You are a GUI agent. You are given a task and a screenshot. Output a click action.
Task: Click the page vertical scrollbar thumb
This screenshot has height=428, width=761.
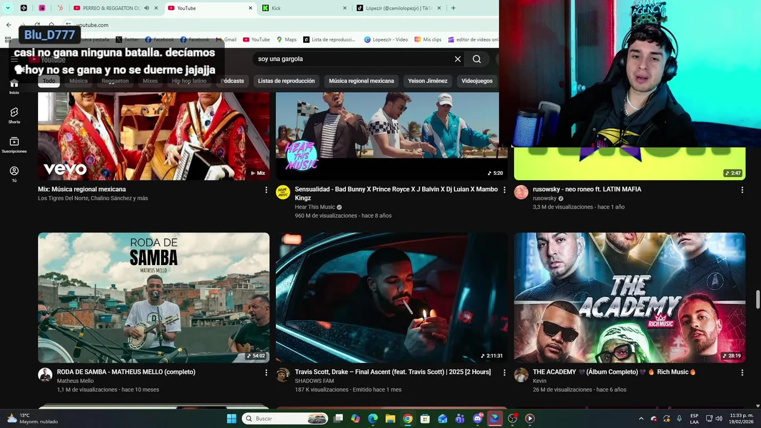click(758, 299)
